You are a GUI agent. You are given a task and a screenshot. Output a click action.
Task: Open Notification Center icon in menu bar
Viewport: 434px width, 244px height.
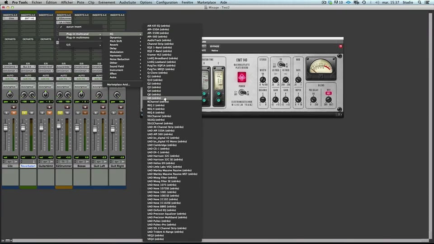coord(427,2)
